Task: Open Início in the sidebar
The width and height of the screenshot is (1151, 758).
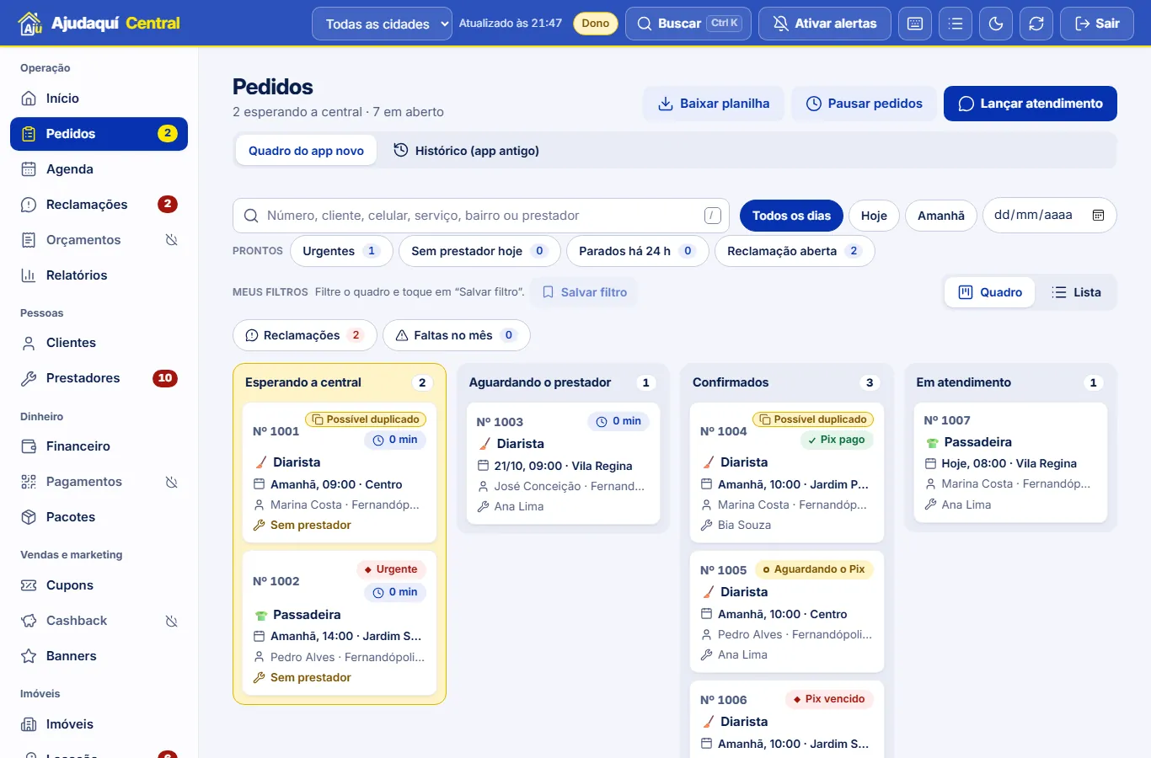Action: point(99,99)
